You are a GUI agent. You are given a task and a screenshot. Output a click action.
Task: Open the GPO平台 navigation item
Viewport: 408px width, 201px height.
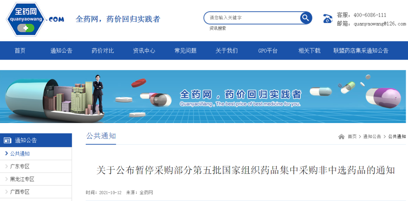coord(268,51)
